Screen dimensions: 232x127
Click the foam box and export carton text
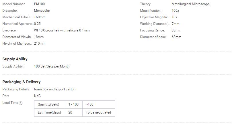[54, 89]
